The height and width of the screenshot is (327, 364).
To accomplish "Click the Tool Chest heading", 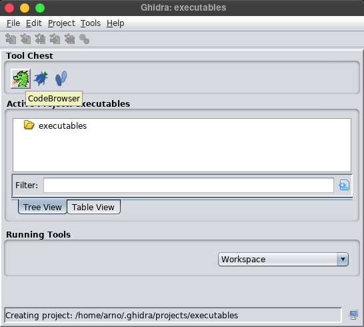I will point(29,56).
